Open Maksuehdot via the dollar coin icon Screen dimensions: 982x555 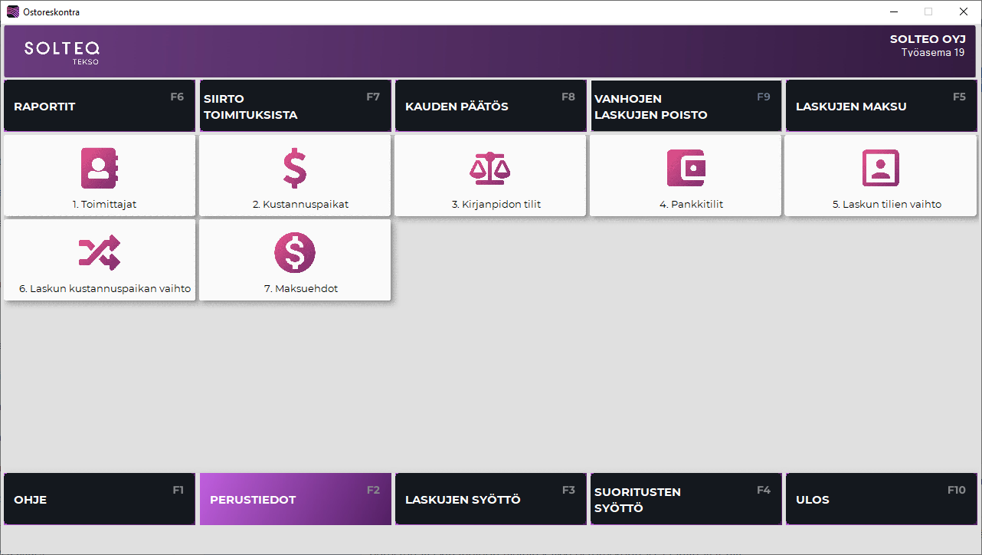(295, 252)
